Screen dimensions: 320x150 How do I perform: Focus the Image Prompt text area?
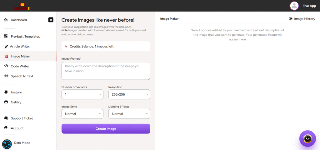tap(106, 71)
